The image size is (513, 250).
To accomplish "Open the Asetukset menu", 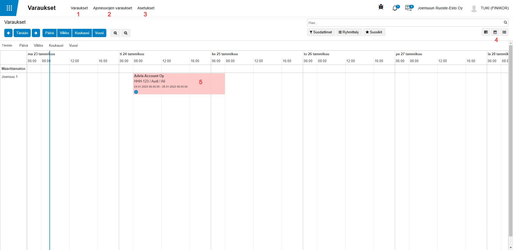I will pyautogui.click(x=146, y=8).
